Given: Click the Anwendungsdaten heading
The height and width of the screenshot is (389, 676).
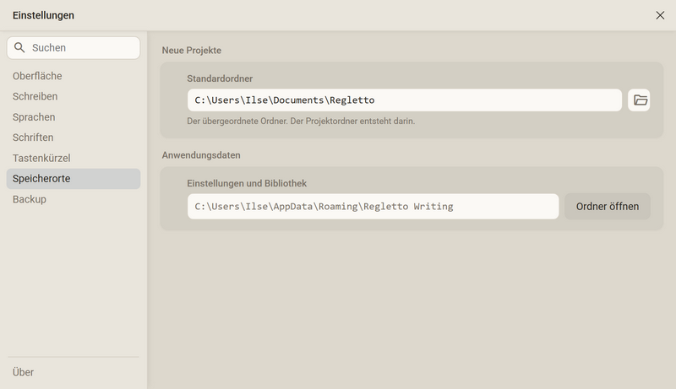Looking at the screenshot, I should tap(201, 155).
